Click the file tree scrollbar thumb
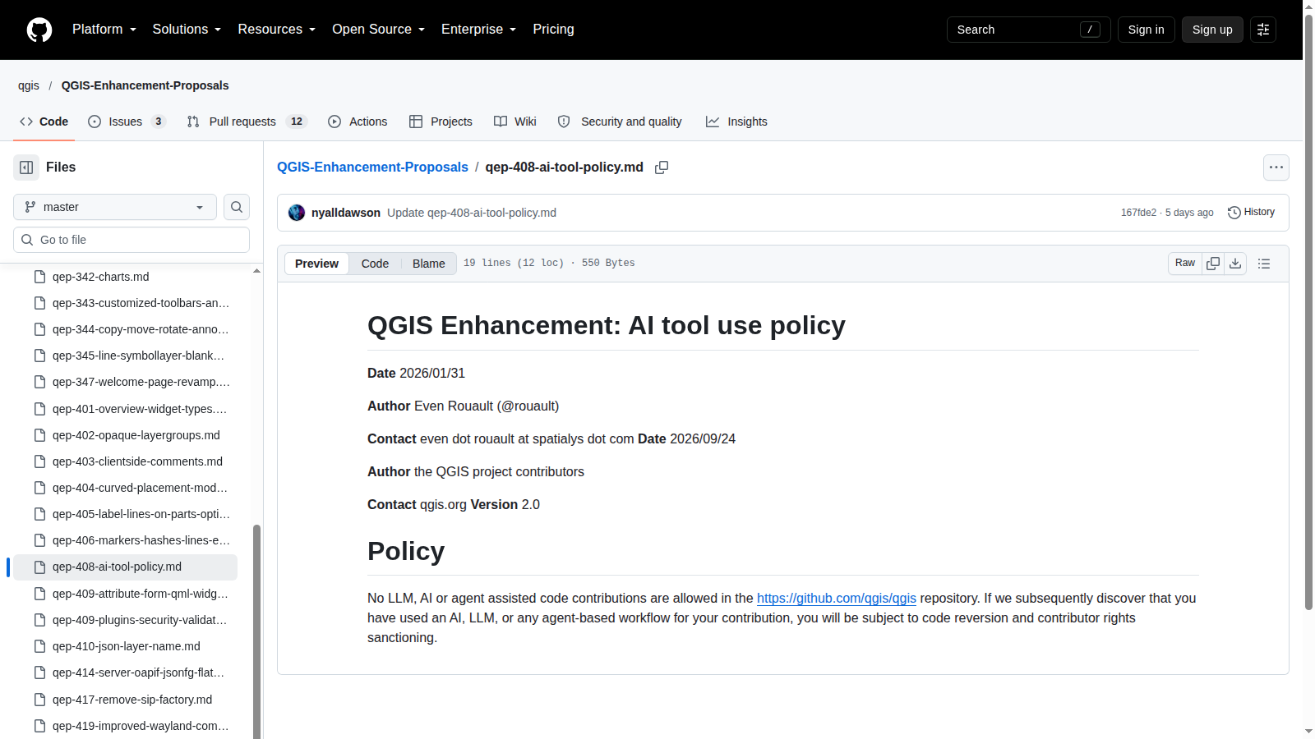The height and width of the screenshot is (739, 1315). 256,632
